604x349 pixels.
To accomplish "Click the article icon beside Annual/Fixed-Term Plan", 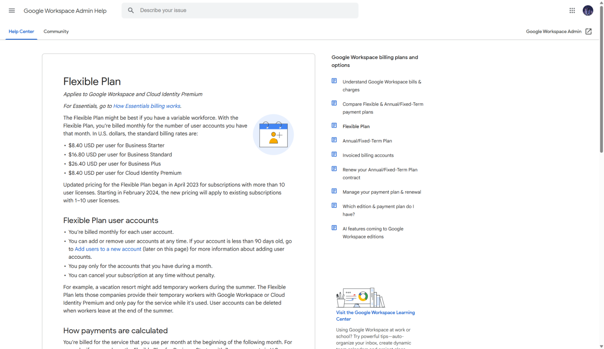I will tap(334, 140).
